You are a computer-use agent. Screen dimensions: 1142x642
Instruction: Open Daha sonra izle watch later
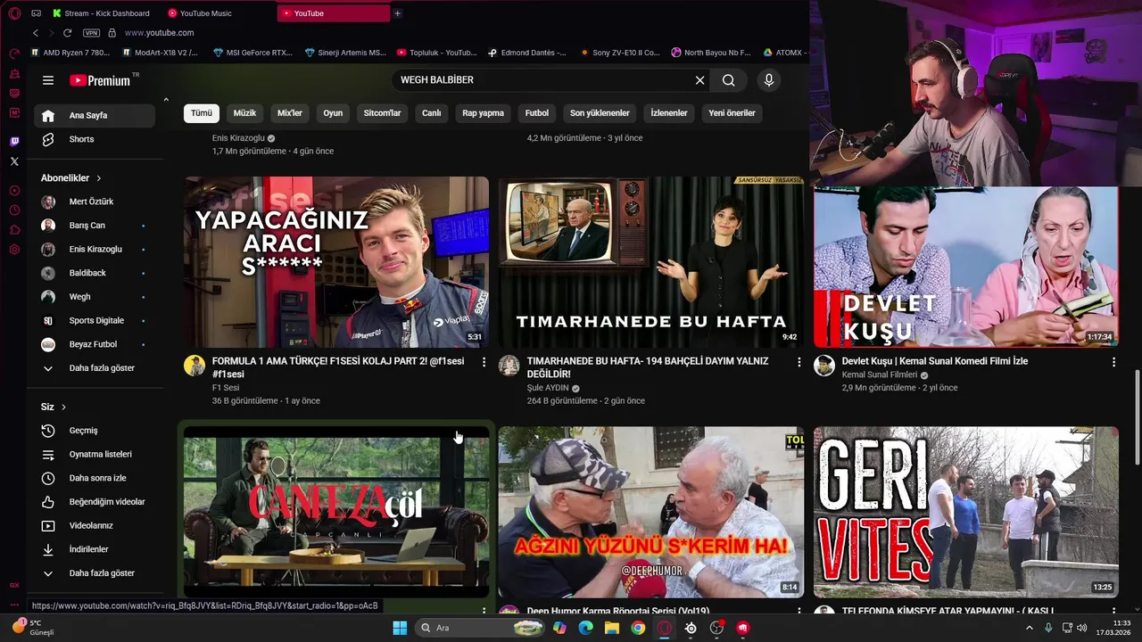[95, 478]
